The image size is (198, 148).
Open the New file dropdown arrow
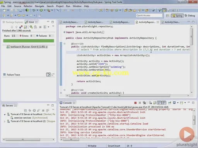coord(8,10)
